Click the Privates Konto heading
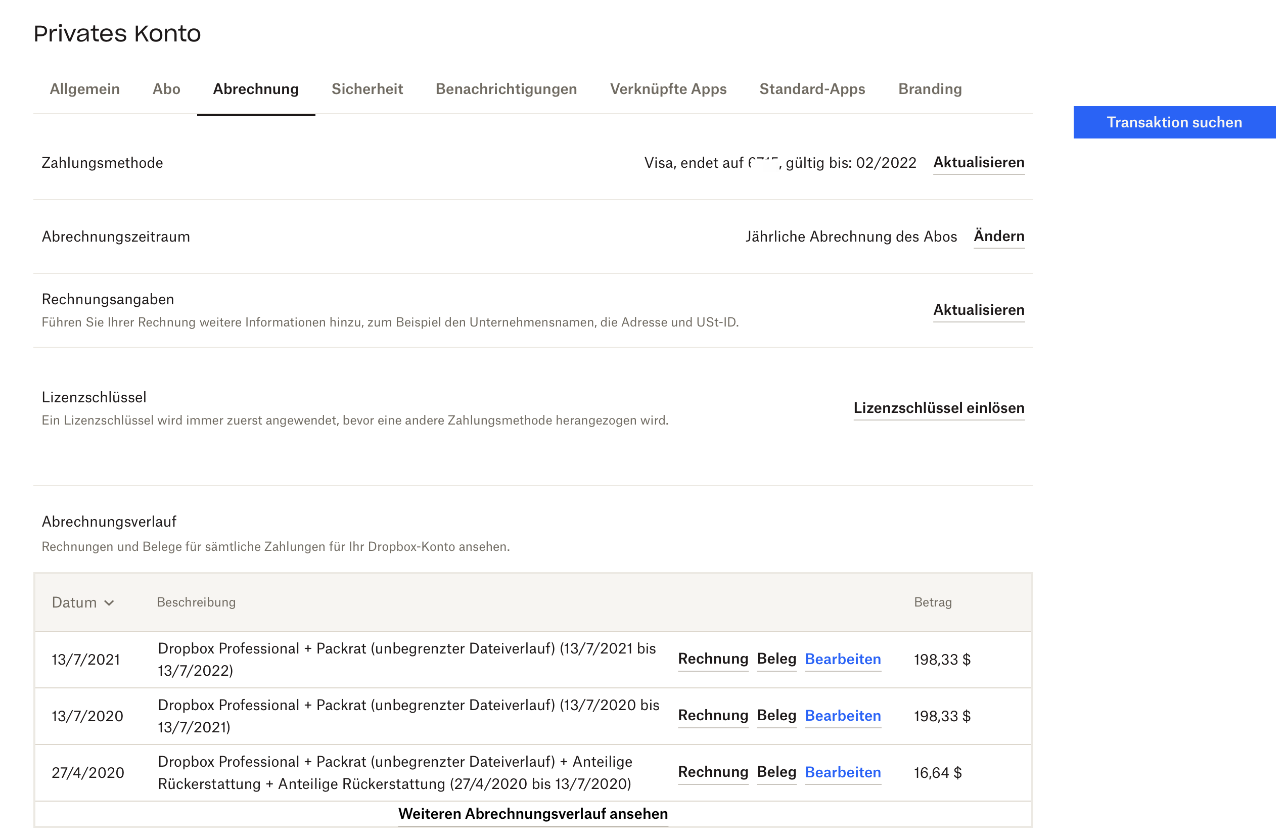Screen dimensions: 1285x839 [x=117, y=33]
